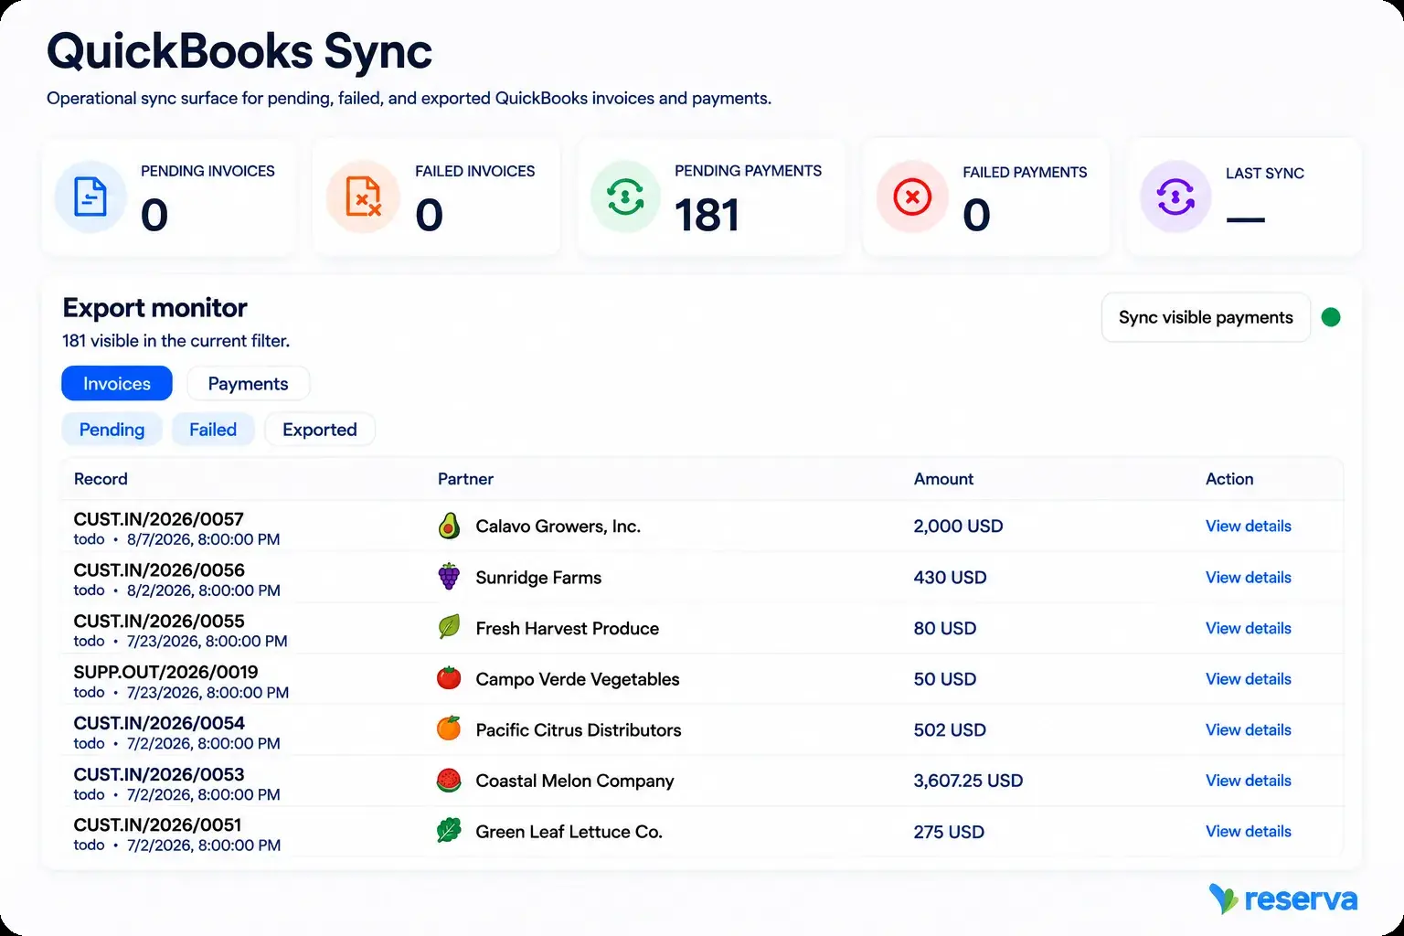Screen dimensions: 1404x936
Task: View details for CUST.IN/2026/0057
Action: point(1249,526)
